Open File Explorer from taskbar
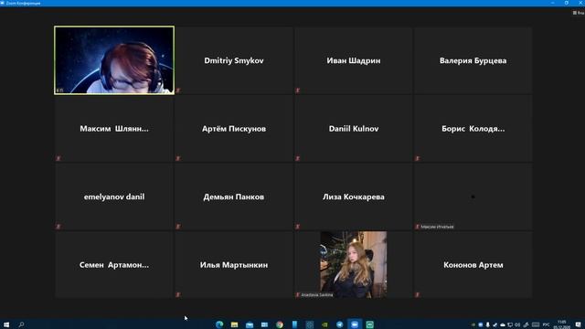The image size is (585, 329). tap(234, 324)
